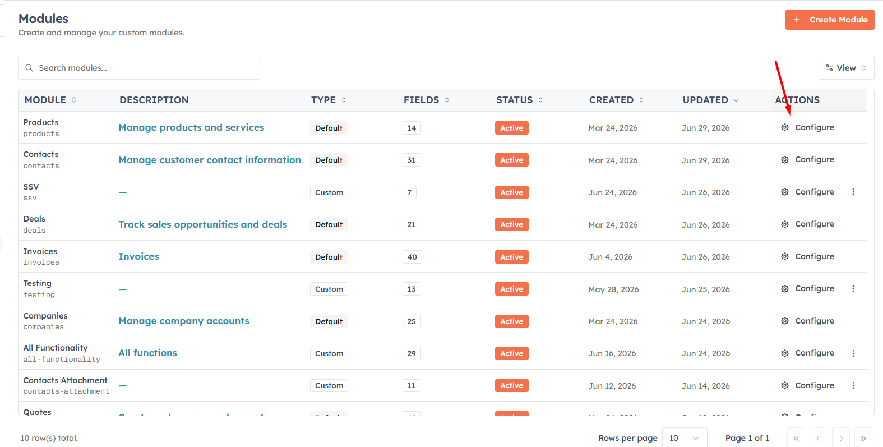The width and height of the screenshot is (883, 447).
Task: Click the gear icon in Invoices row
Action: coord(785,256)
